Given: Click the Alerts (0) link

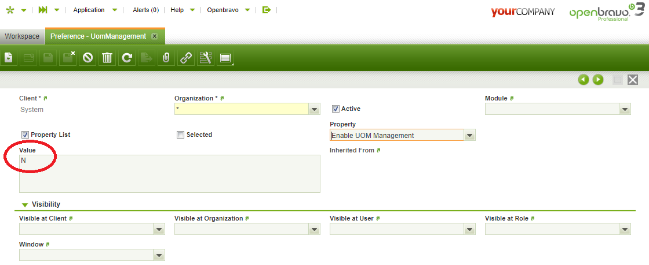Looking at the screenshot, I should pos(146,10).
